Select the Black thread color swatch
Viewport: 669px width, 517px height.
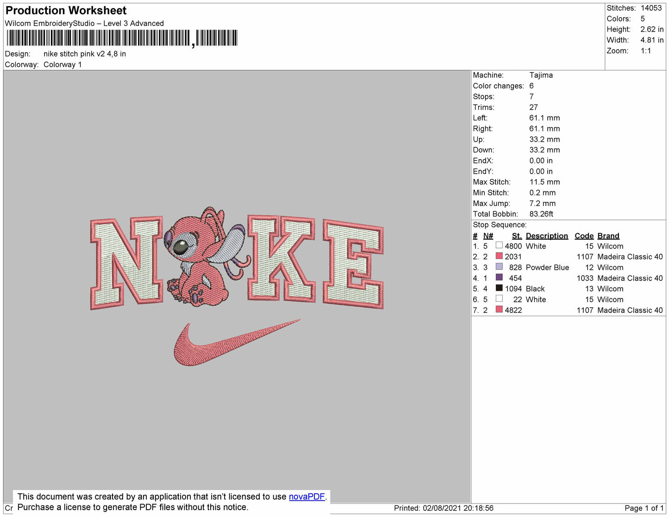point(499,288)
